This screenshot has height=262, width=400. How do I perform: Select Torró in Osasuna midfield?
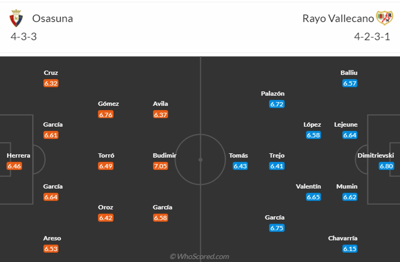pos(106,156)
